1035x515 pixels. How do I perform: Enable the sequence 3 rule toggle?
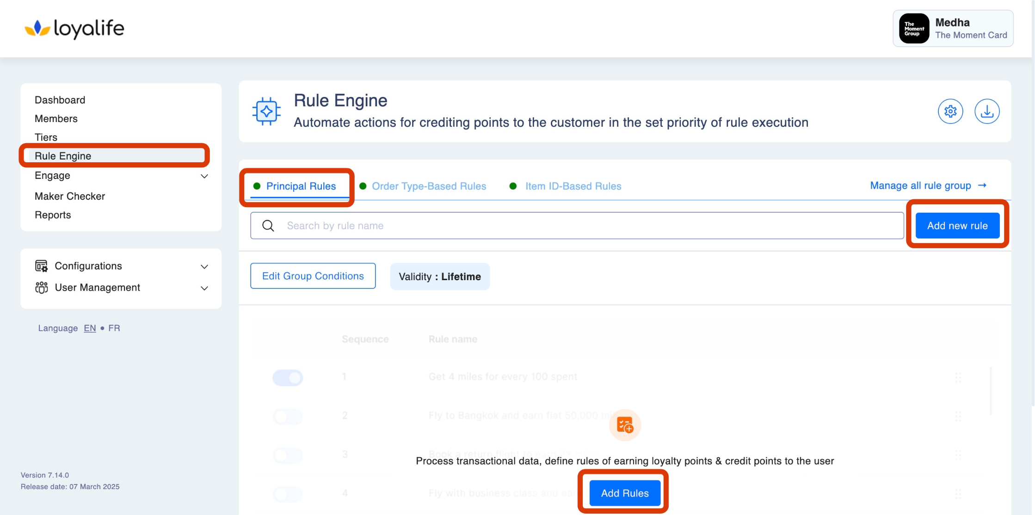pos(288,455)
